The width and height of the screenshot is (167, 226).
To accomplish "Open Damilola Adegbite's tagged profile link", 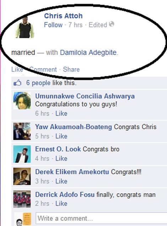I will [x=88, y=53].
